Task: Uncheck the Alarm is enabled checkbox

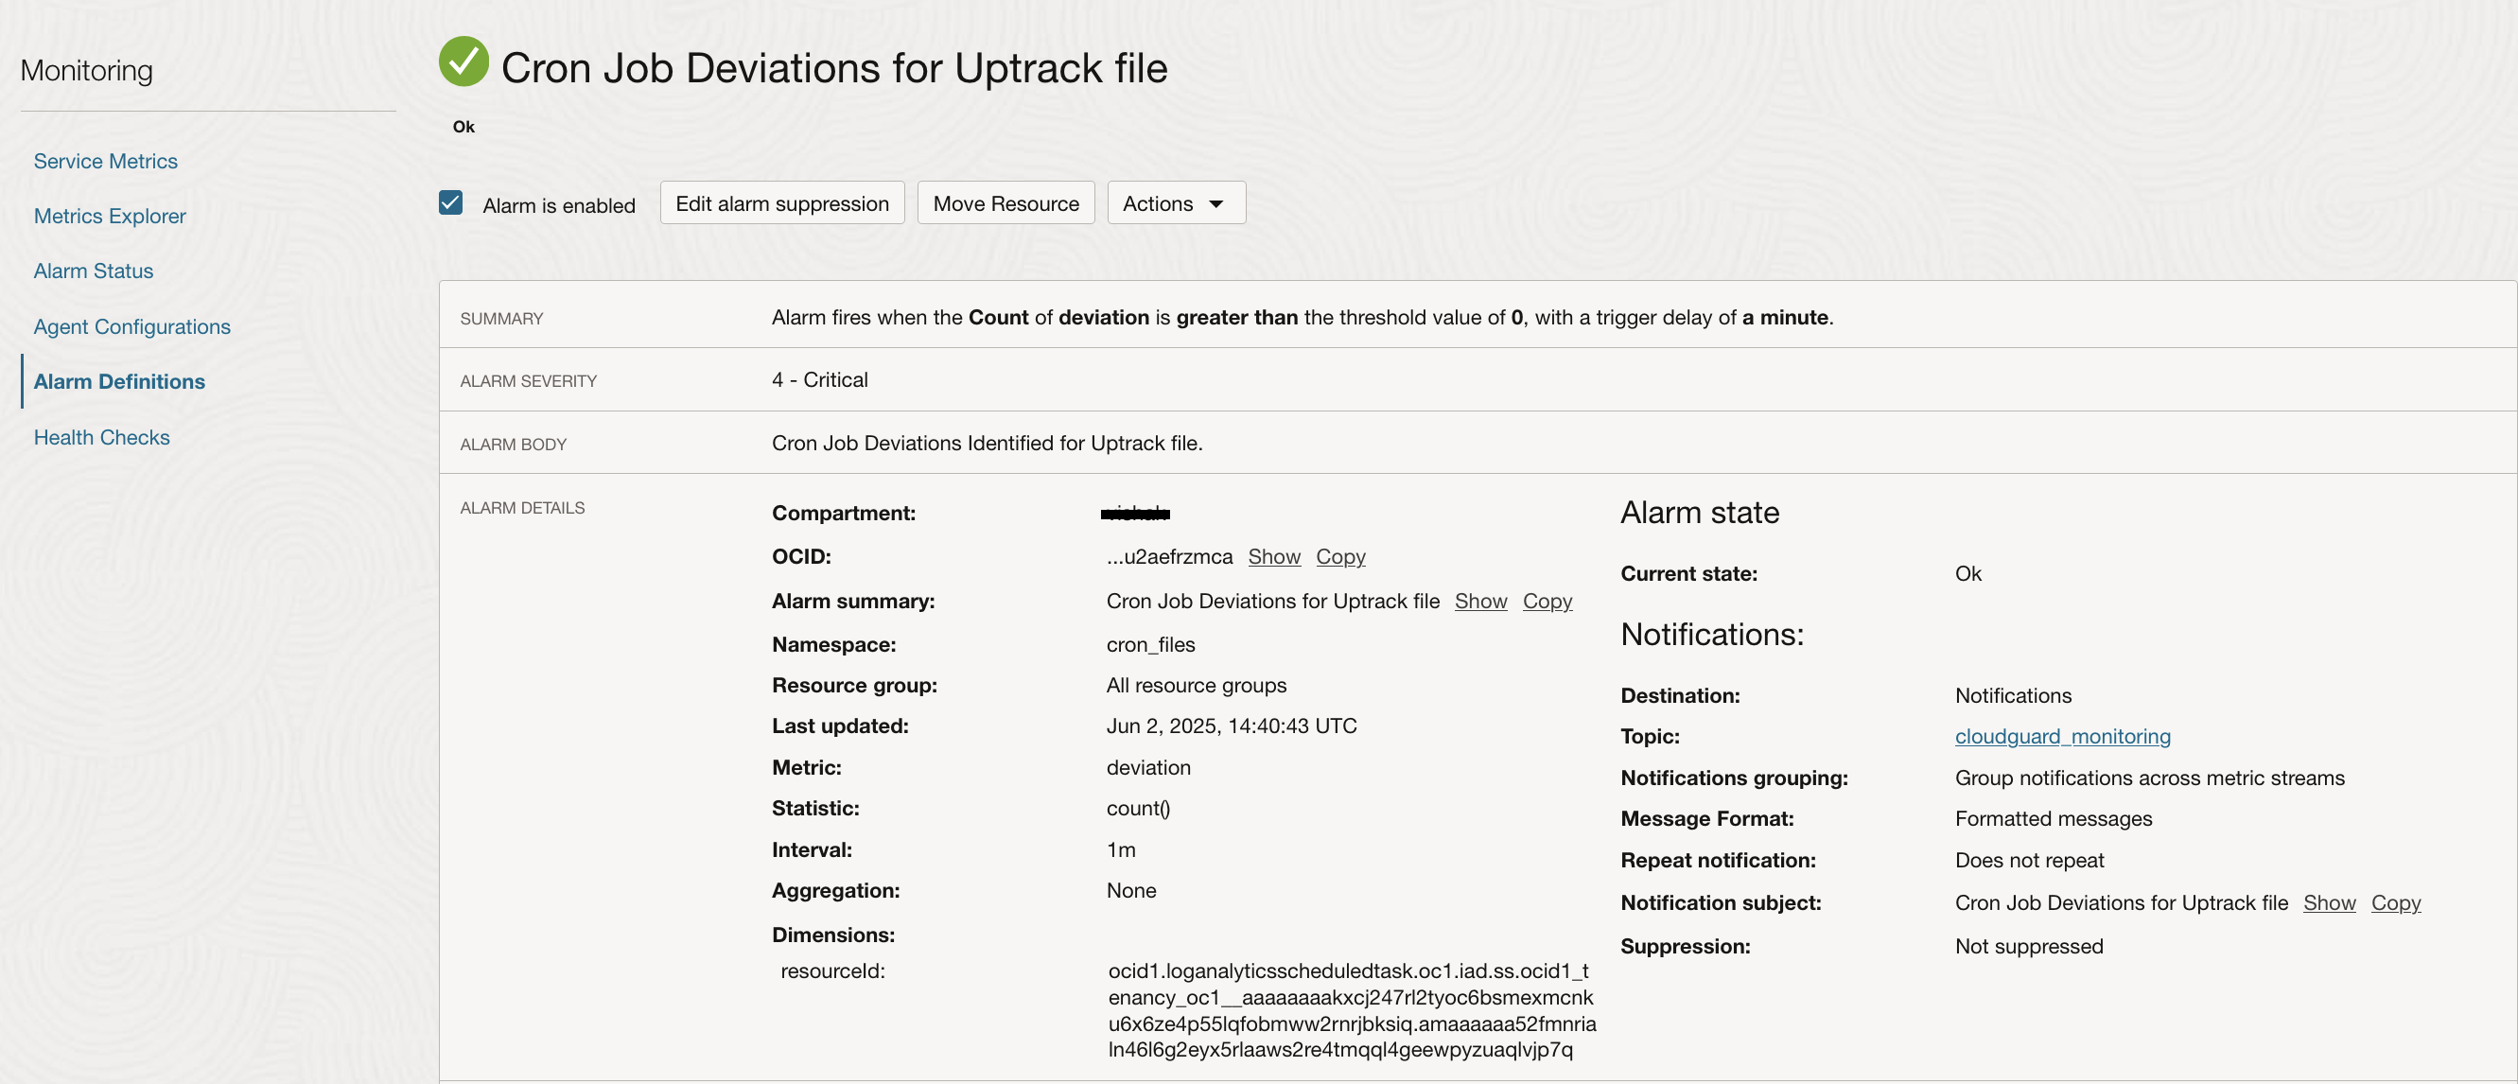Action: (450, 203)
